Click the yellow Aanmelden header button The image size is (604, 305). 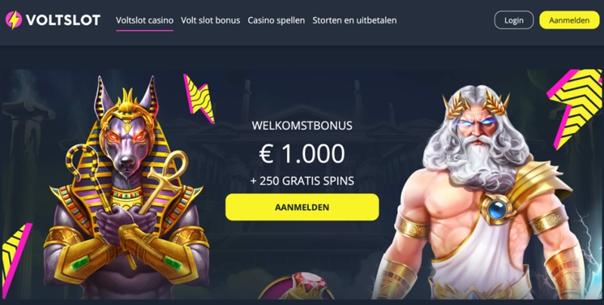click(x=569, y=20)
